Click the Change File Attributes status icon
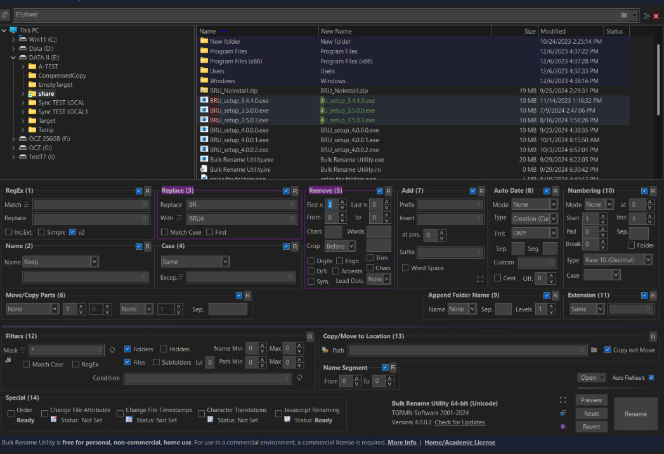Screen dimensions: 664x454 point(53,420)
